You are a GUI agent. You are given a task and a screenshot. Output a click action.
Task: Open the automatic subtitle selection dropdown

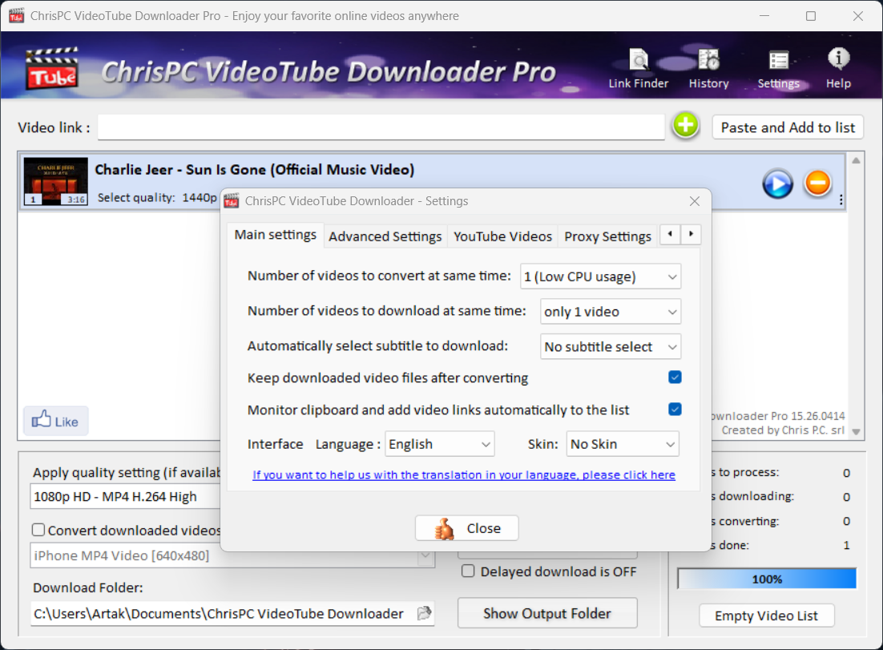click(611, 346)
